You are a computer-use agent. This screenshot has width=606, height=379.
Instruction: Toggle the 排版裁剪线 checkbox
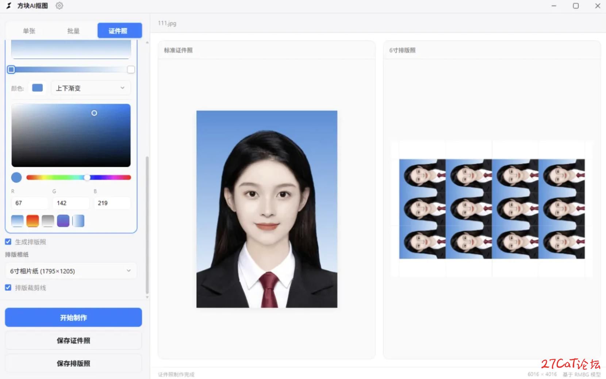(8, 288)
